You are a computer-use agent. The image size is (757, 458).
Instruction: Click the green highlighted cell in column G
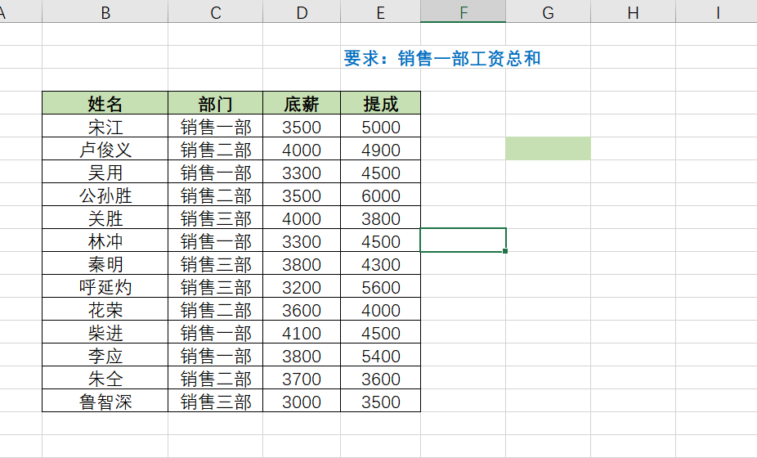(x=548, y=148)
